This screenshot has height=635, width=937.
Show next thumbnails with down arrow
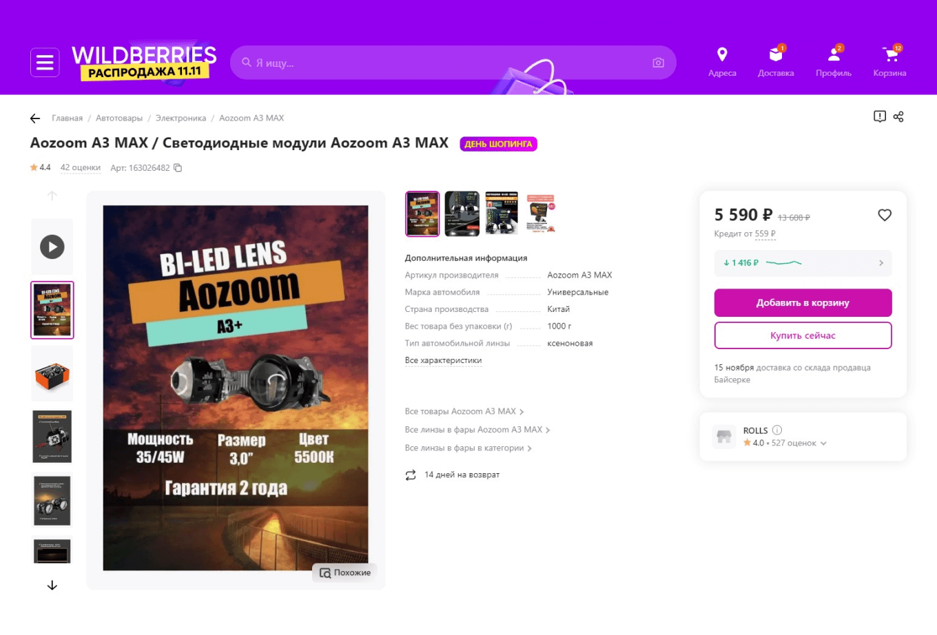tap(52, 585)
